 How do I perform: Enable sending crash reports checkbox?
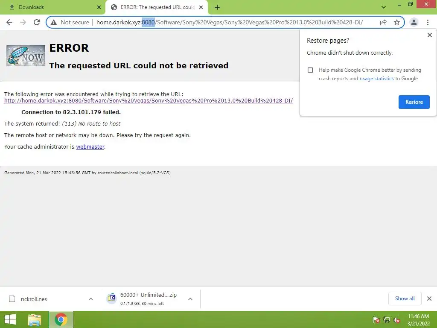310,70
